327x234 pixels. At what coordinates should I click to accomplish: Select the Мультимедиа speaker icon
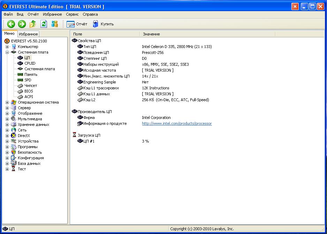coord(14,119)
